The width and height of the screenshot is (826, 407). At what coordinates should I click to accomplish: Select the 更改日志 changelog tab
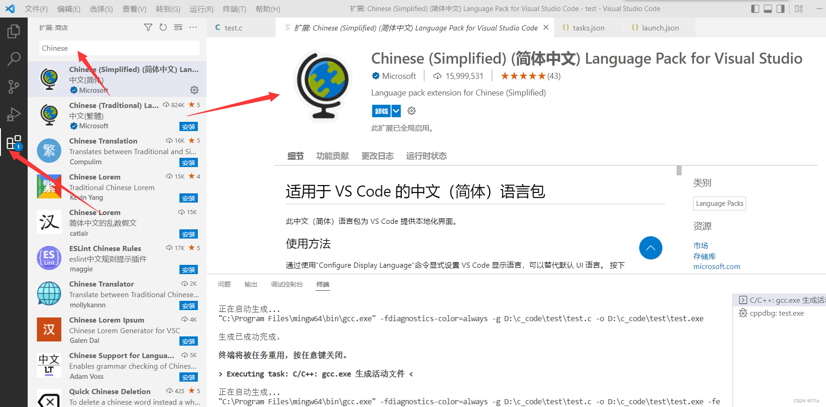click(377, 156)
